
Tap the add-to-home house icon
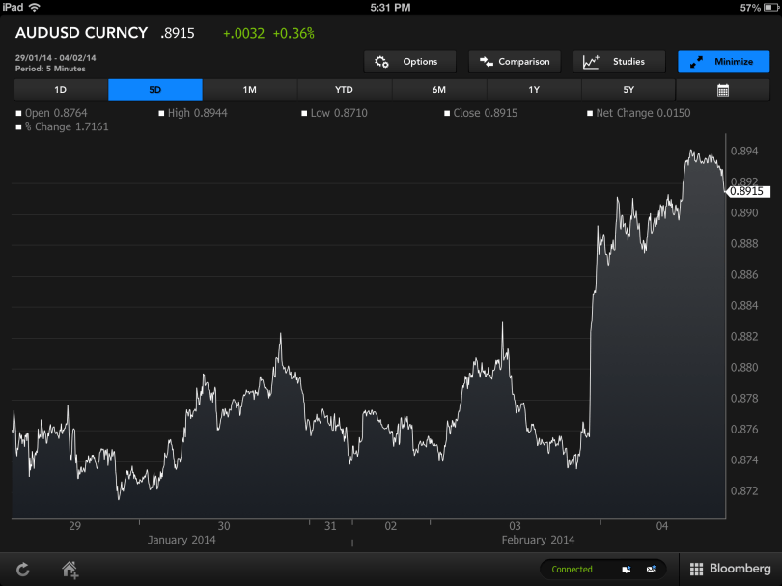click(x=70, y=569)
